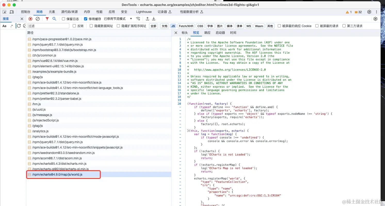Viewport: 385px width, 206px height.
Task: Filter requests by 字体 type
Action: click(210, 26)
